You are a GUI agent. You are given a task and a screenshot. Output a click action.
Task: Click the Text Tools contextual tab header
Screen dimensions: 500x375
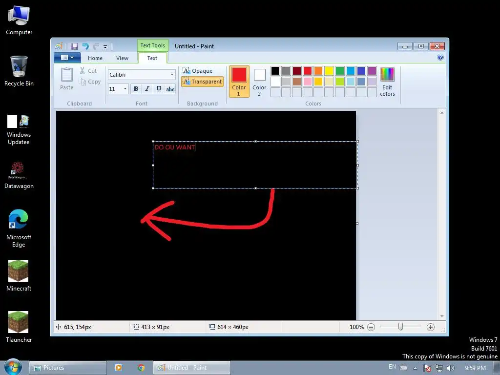pos(153,45)
